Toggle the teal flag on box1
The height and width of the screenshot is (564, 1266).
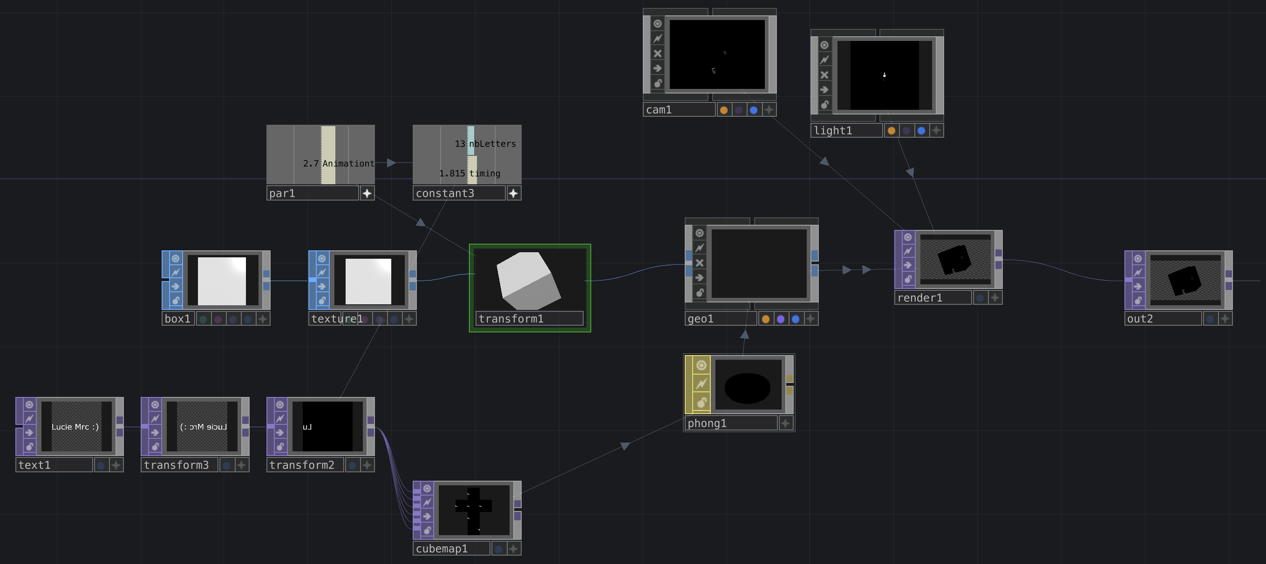203,319
